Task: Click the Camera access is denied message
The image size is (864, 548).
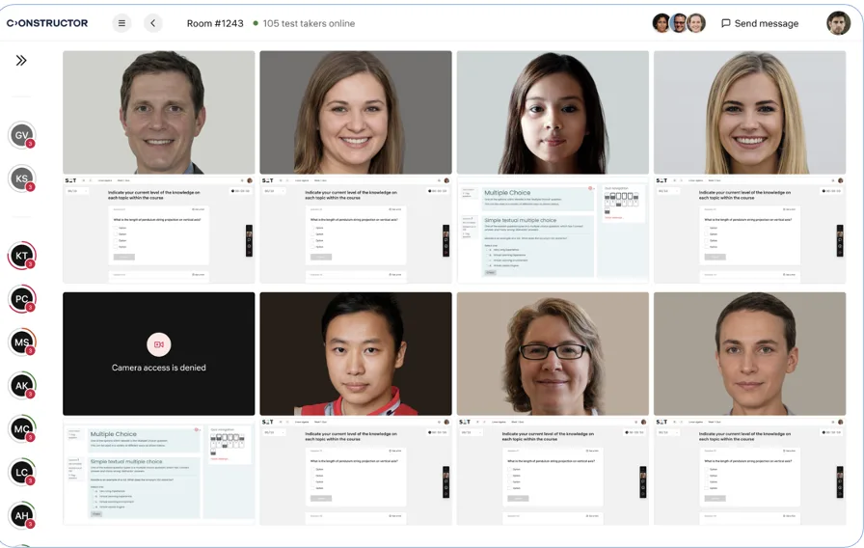Action: (159, 368)
